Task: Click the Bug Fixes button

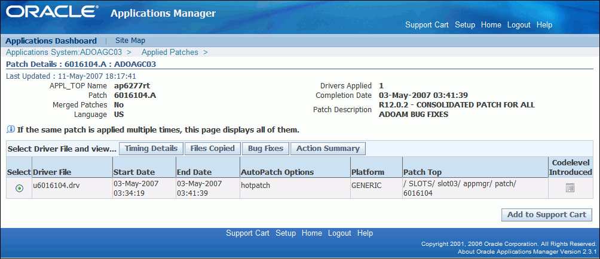Action: 265,149
